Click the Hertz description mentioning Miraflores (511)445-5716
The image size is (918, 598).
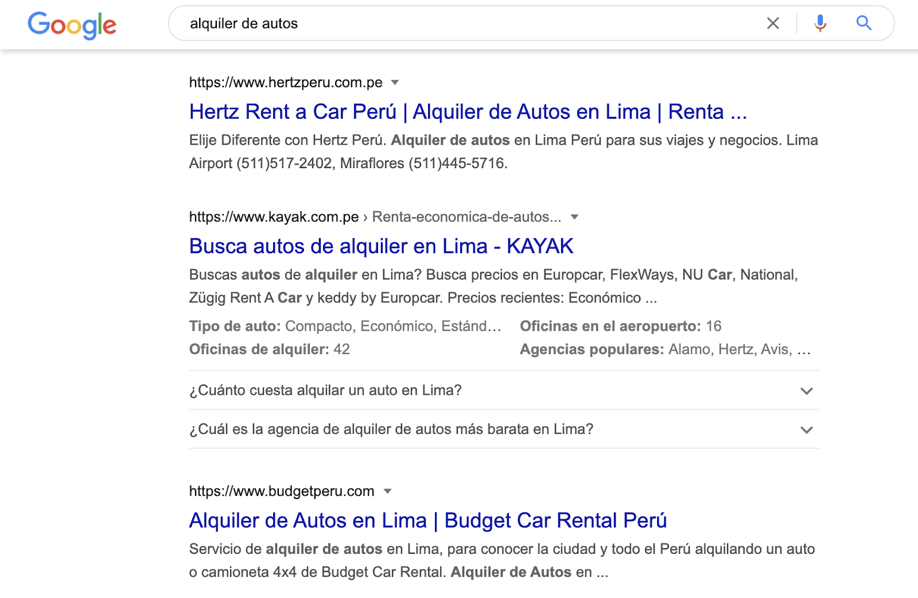tap(504, 152)
